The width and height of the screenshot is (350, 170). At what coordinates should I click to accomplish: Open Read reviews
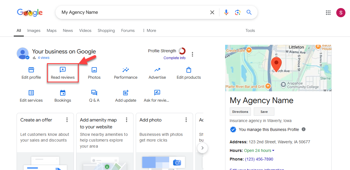tap(63, 73)
